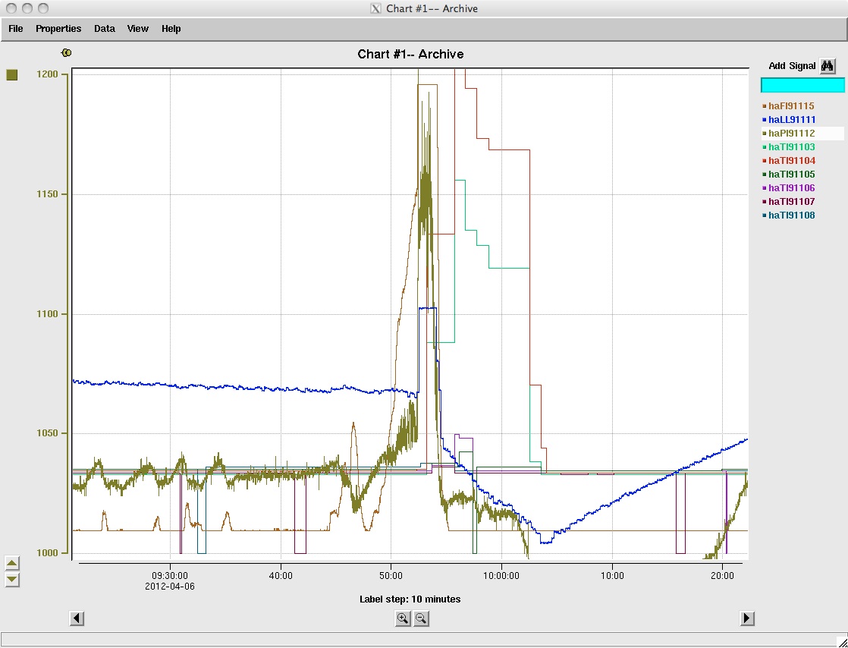Click the zoom out magnifier icon
Screen dimensions: 848x648
421,618
